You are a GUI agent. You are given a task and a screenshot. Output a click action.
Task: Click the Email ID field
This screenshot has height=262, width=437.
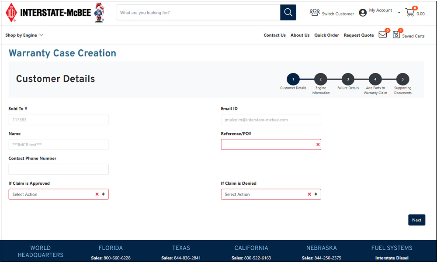point(271,120)
